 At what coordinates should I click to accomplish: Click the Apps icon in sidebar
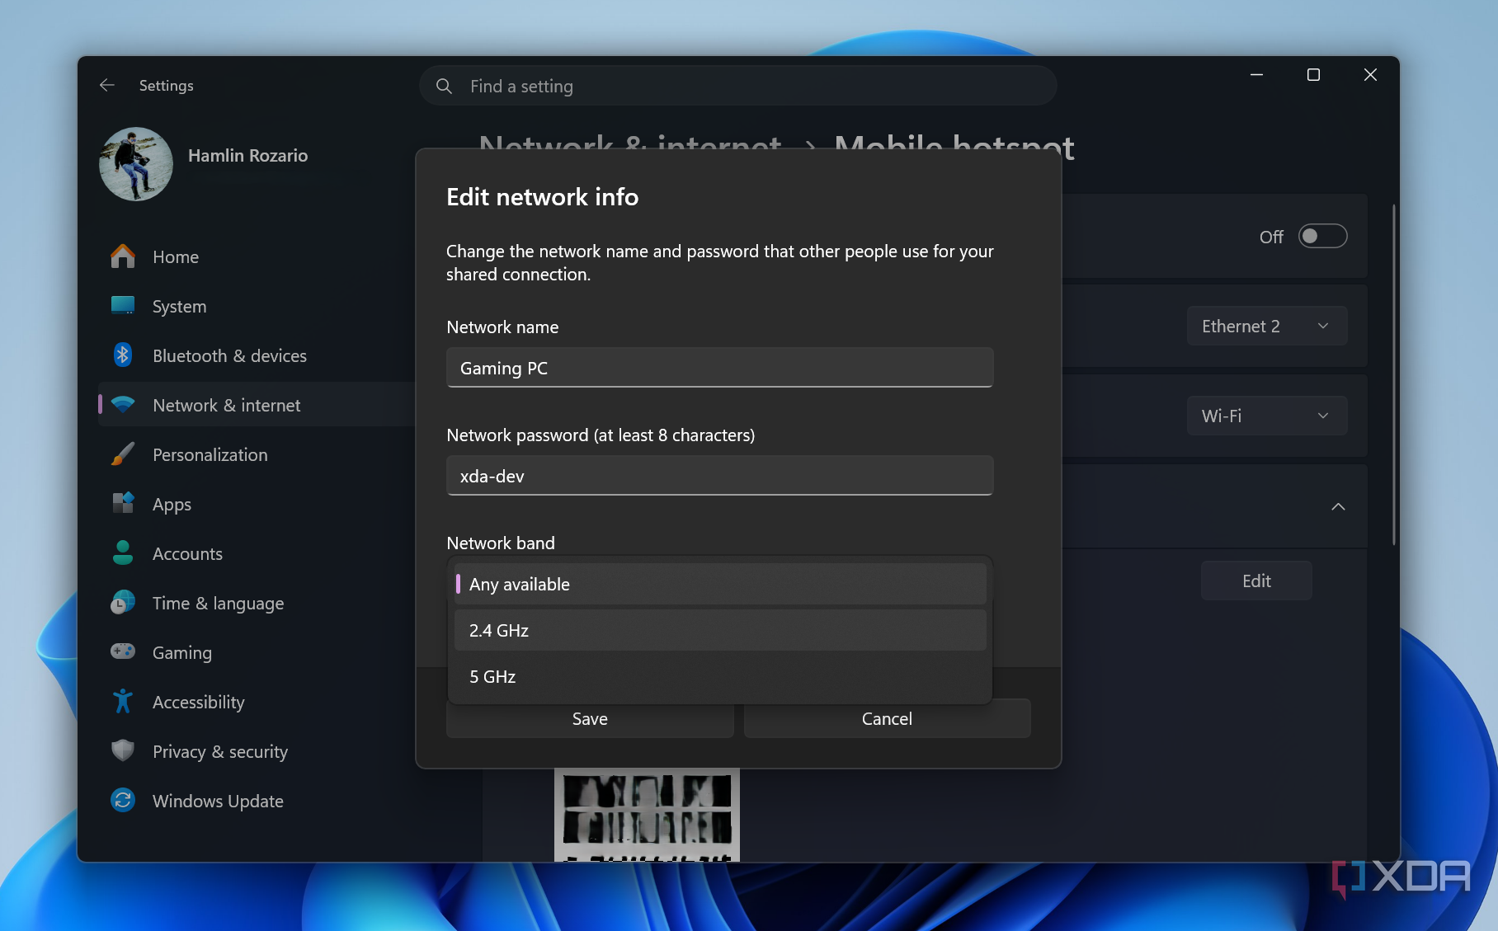[123, 504]
